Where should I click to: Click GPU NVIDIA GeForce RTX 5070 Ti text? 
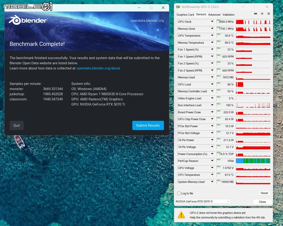pyautogui.click(x=98, y=104)
